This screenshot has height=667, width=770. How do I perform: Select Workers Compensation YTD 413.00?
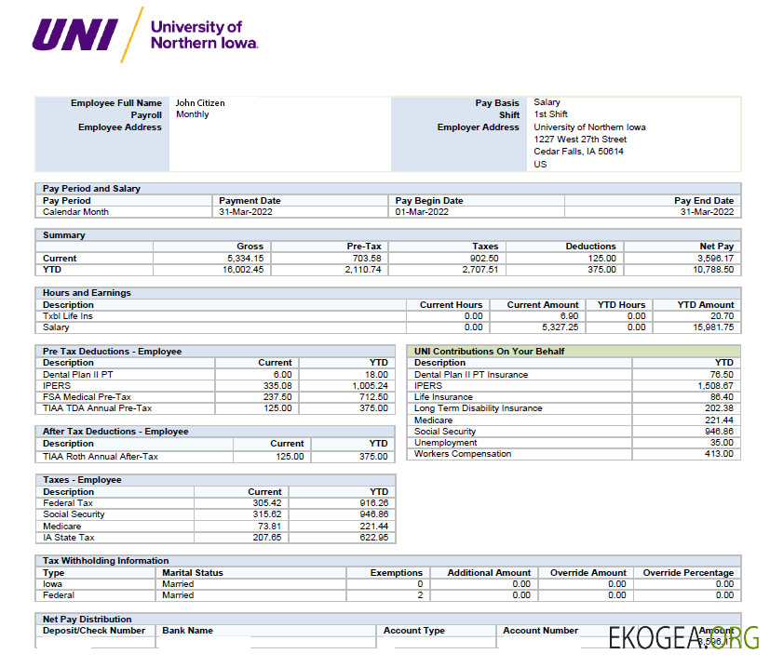coord(719,454)
